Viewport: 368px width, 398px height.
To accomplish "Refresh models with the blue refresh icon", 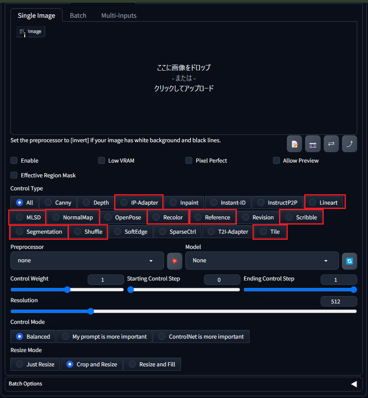I will point(349,261).
